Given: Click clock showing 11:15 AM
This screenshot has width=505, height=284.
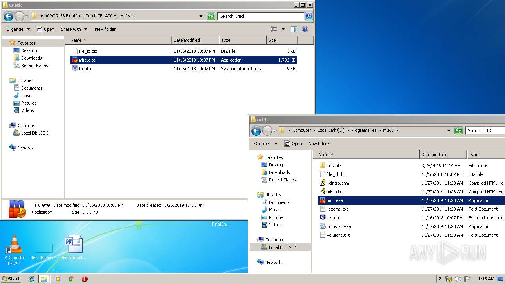Looking at the screenshot, I should point(485,279).
